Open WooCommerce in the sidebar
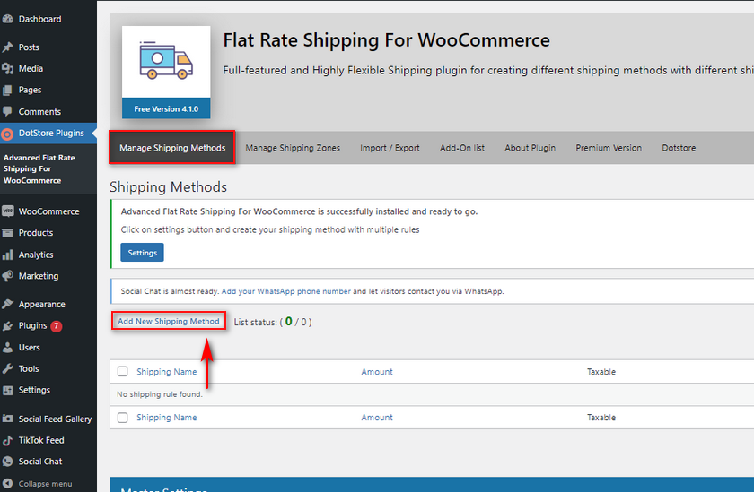The width and height of the screenshot is (754, 492). (48, 211)
